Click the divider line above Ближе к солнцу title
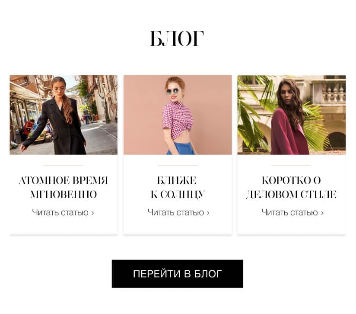This screenshot has width=356, height=314. point(178,166)
